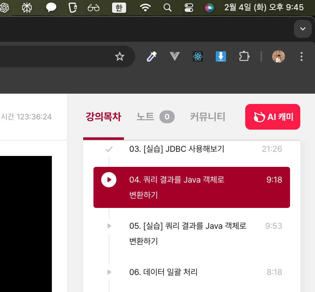Launch Siri from the menu bar
Viewport: 315px width, 292px height.
pos(209,8)
